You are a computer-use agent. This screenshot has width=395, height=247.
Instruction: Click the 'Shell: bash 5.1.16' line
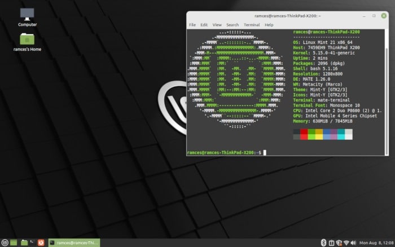pyautogui.click(x=315, y=68)
